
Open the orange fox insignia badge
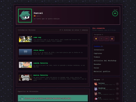[x=112, y=39]
